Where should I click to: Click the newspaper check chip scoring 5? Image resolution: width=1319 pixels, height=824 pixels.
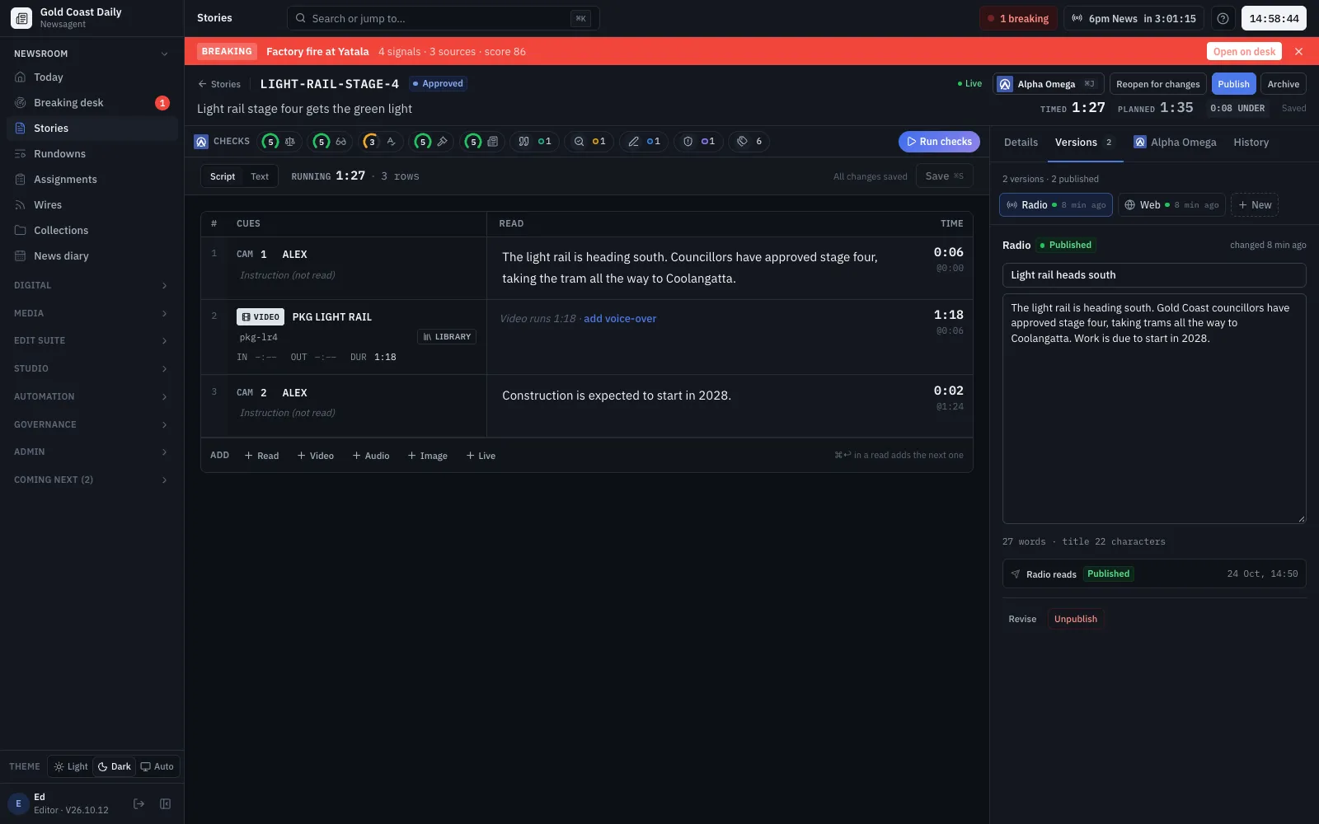(x=482, y=142)
